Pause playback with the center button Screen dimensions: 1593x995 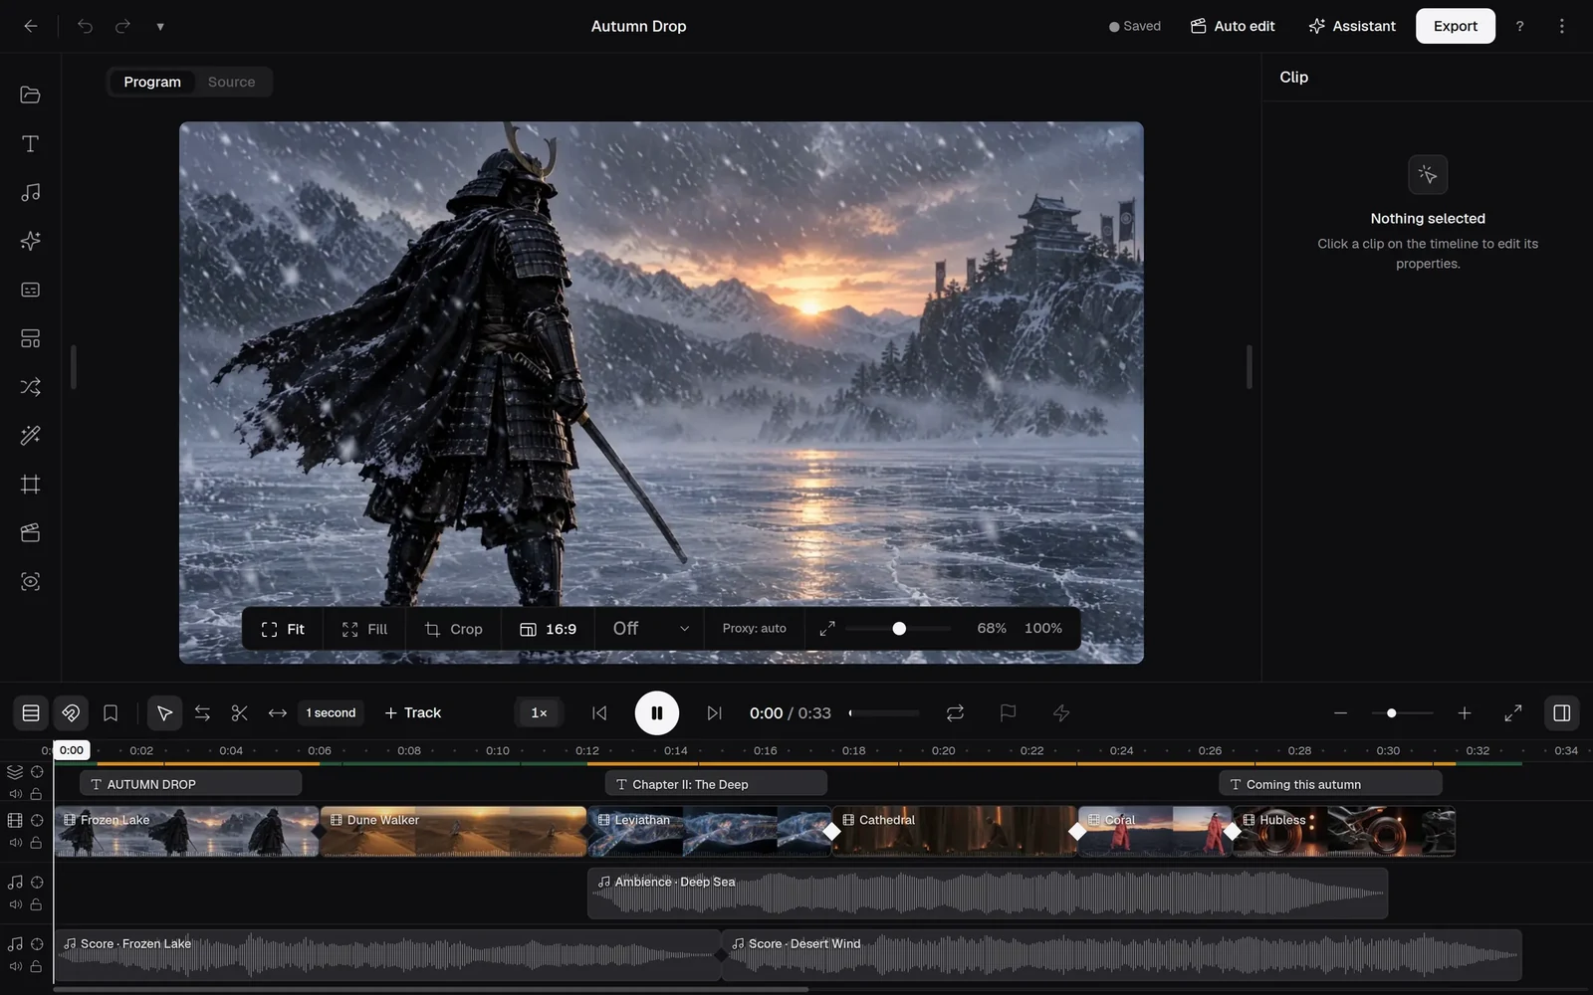click(657, 712)
